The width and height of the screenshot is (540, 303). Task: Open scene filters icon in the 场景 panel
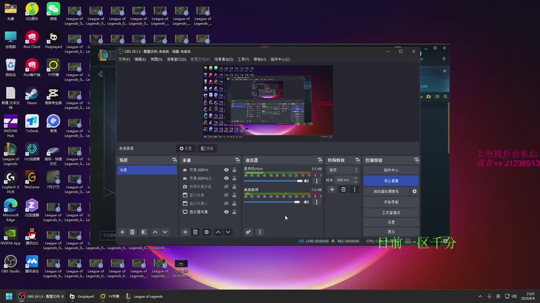point(144,232)
